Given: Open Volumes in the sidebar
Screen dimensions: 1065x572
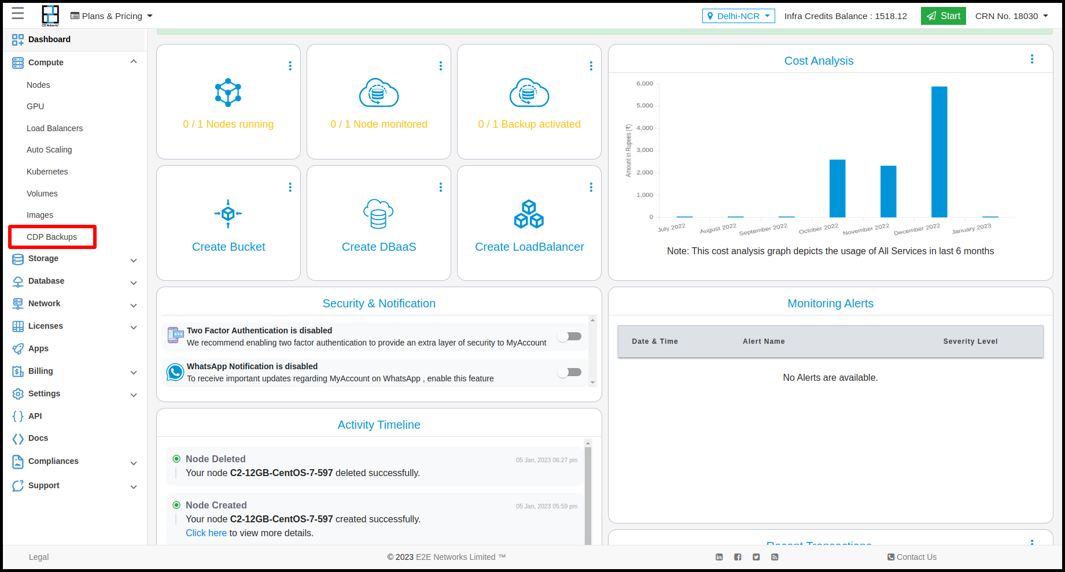Looking at the screenshot, I should [42, 194].
